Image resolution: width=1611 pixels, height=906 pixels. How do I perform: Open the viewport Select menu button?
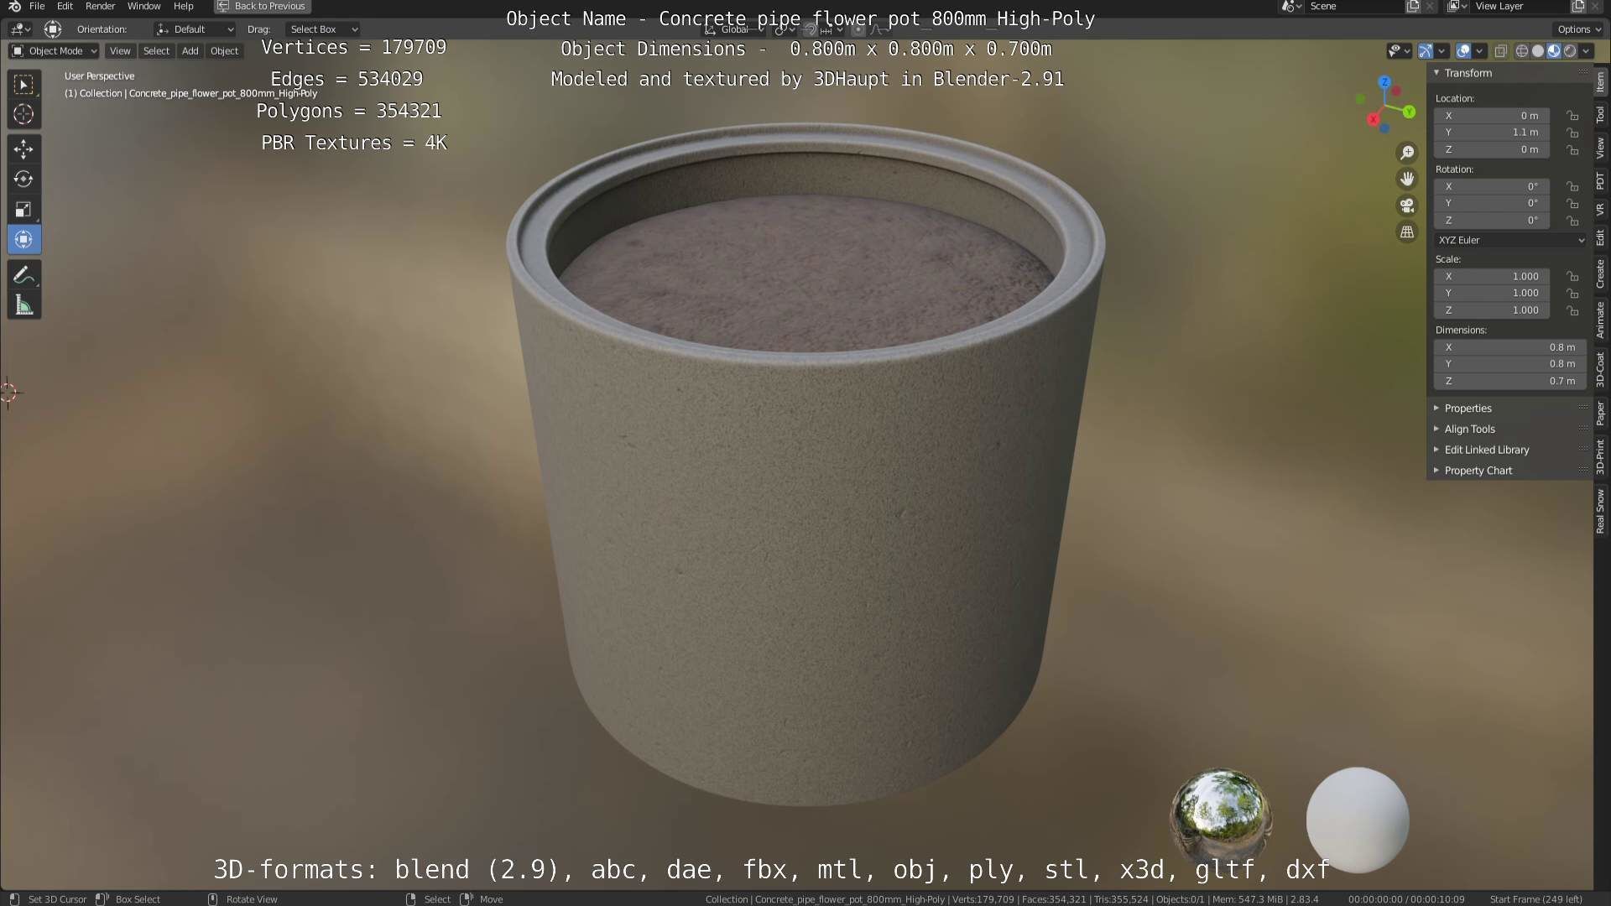coord(156,51)
